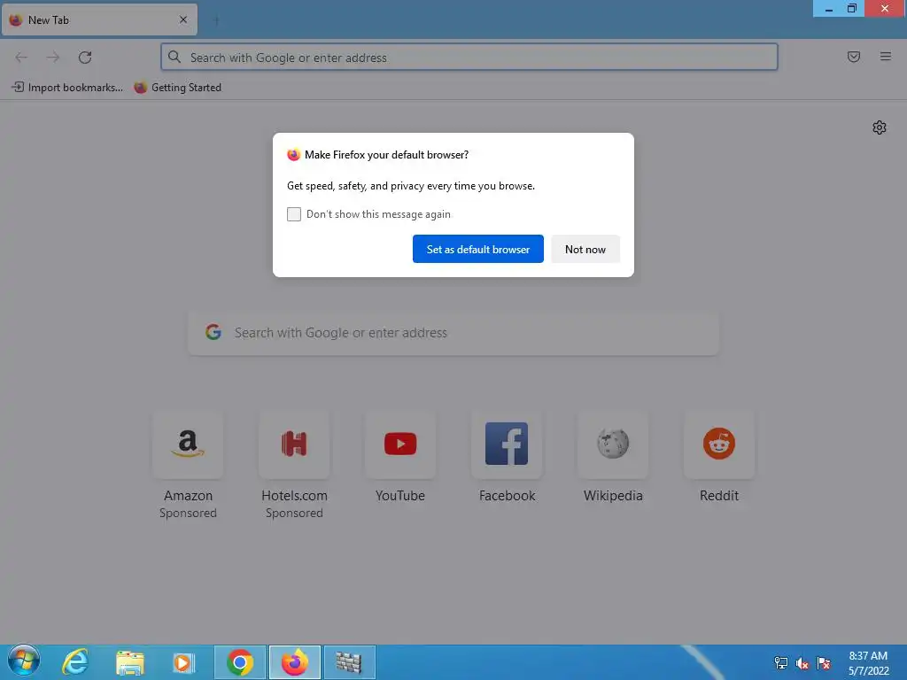Click the 'Reddit' tile label text
The height and width of the screenshot is (680, 907).
pos(719,496)
